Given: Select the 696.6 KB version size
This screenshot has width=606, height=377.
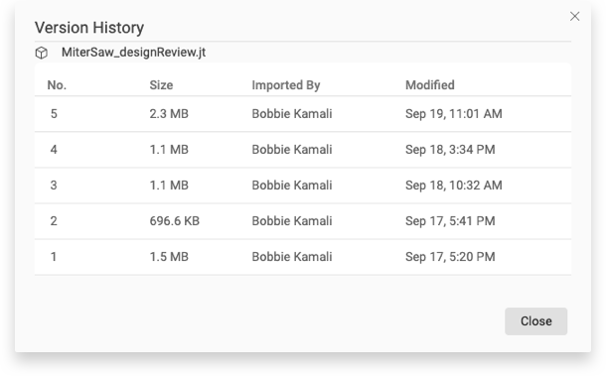Looking at the screenshot, I should (x=174, y=220).
